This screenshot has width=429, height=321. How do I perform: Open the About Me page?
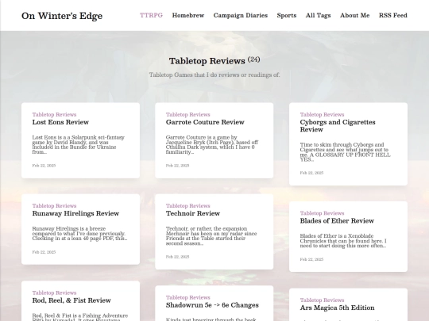[x=354, y=15]
